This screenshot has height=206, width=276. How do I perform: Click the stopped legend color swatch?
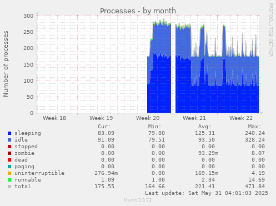click(9, 147)
